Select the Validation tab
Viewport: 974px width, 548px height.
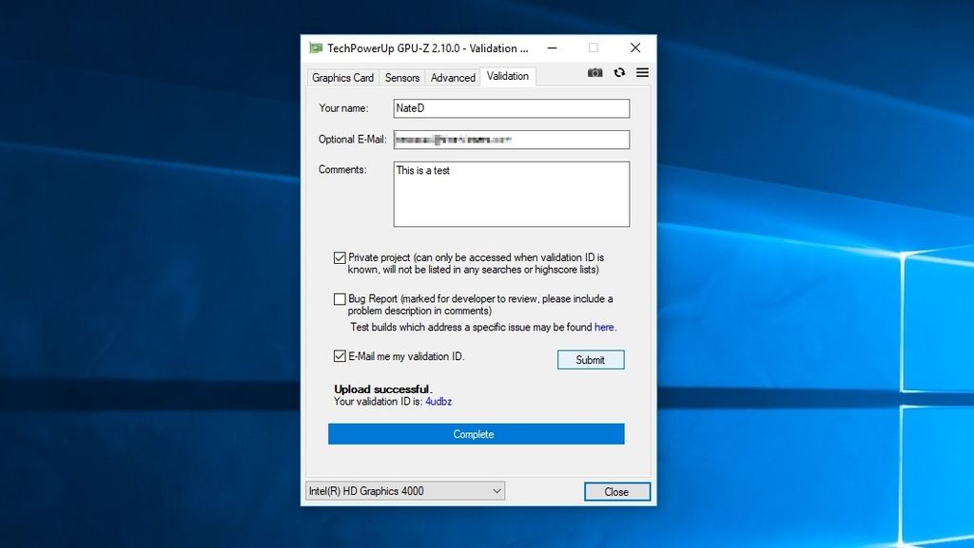tap(507, 76)
